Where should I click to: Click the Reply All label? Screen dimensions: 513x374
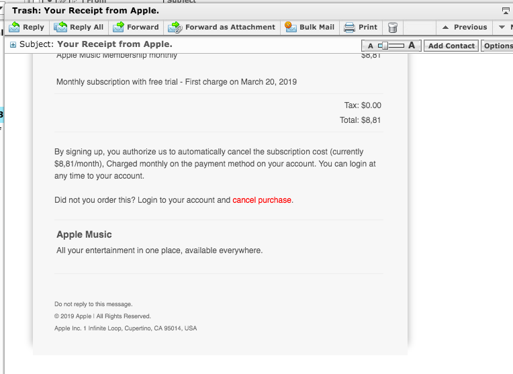click(87, 27)
